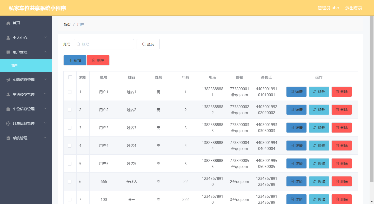Click the blue 新增 button
Screen dimensions: 374x204
pos(75,60)
